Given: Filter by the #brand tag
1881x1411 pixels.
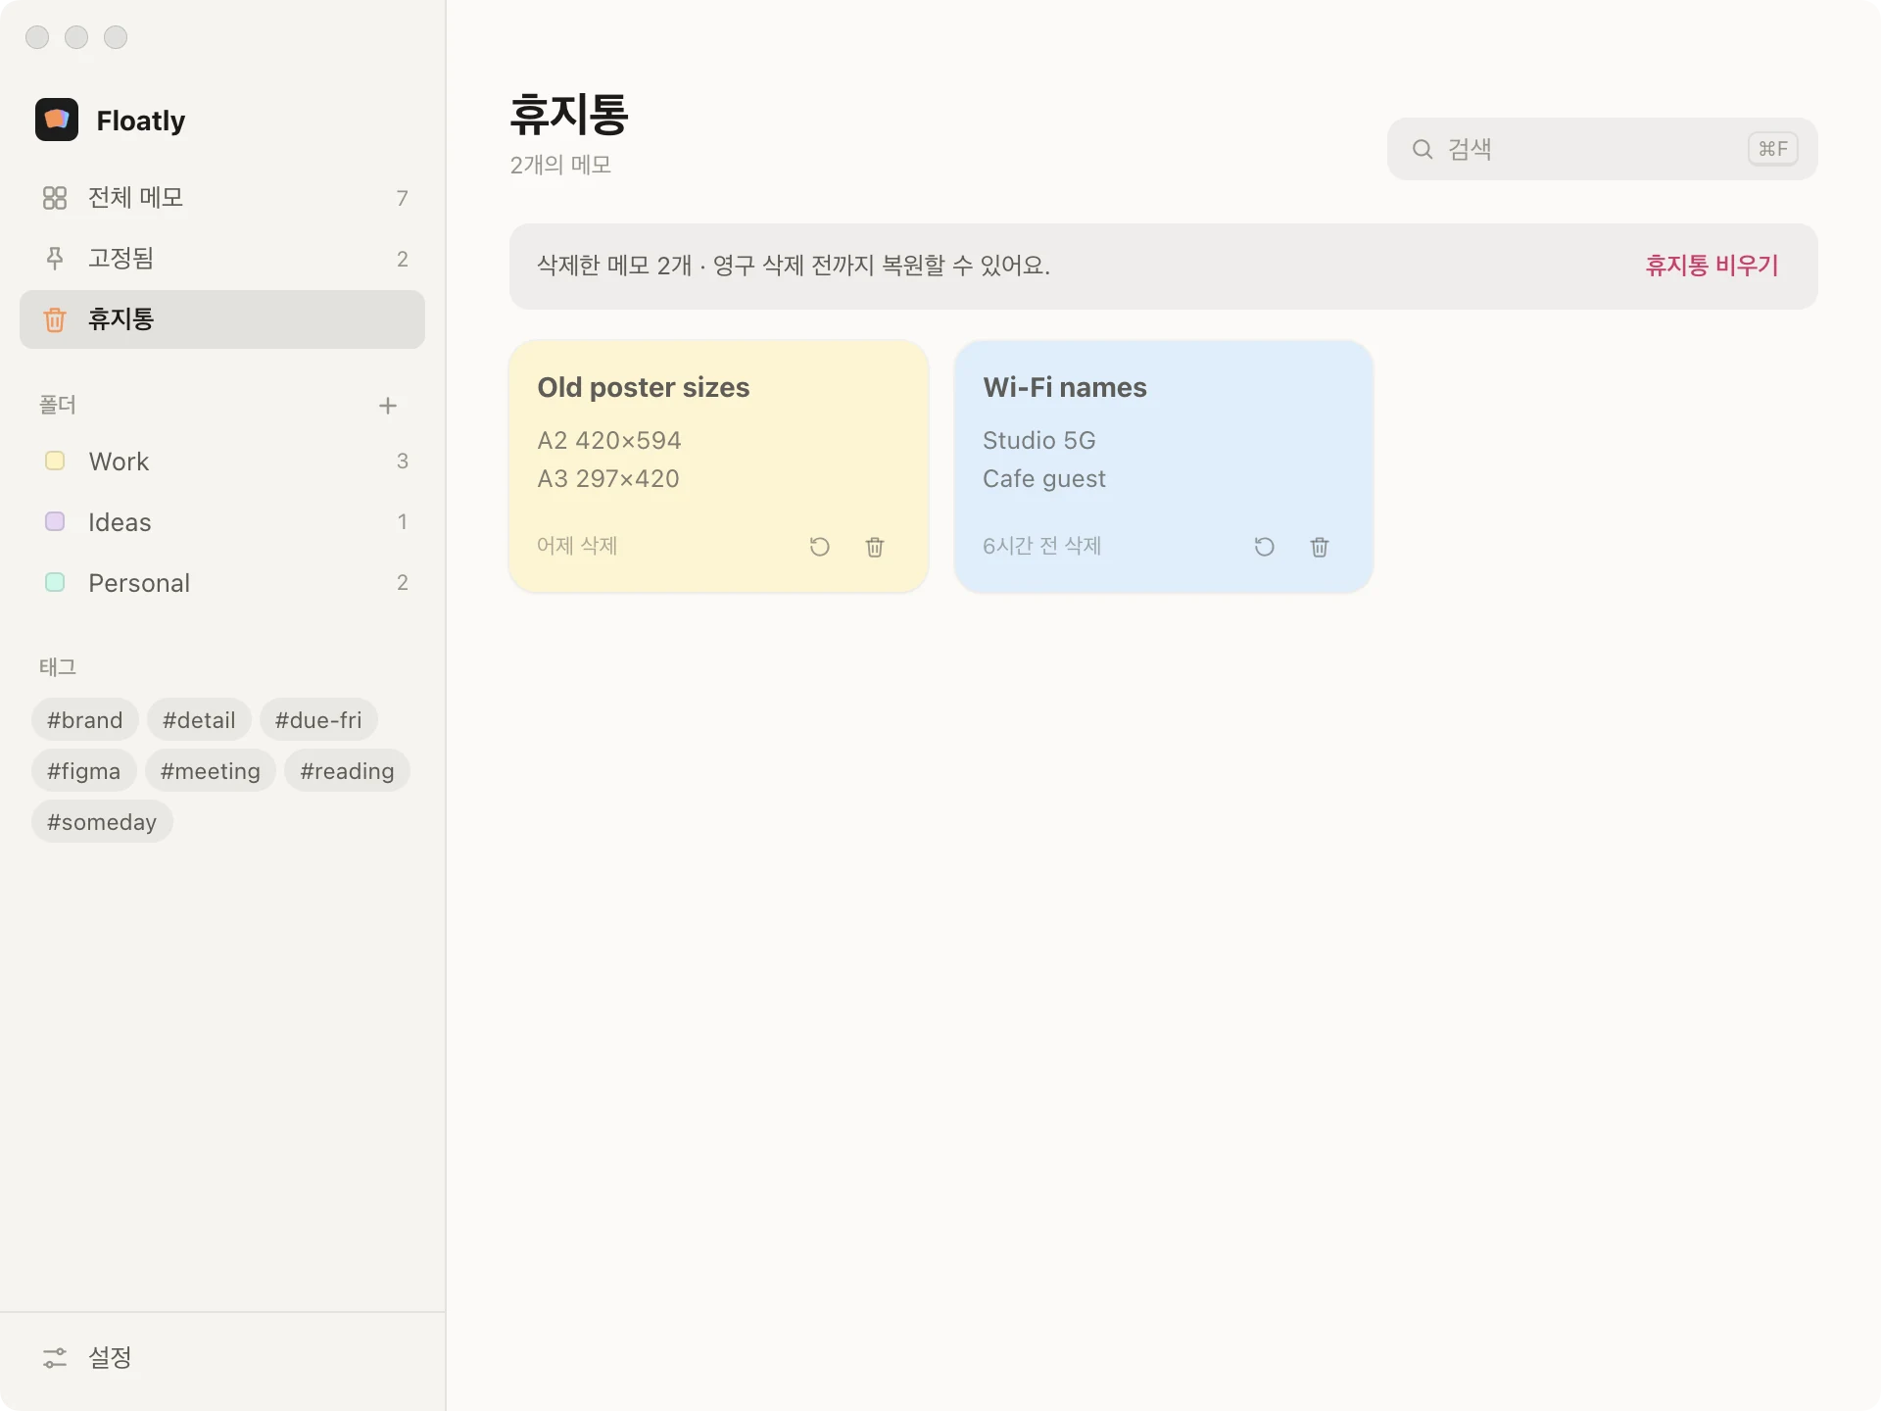Looking at the screenshot, I should 85,720.
